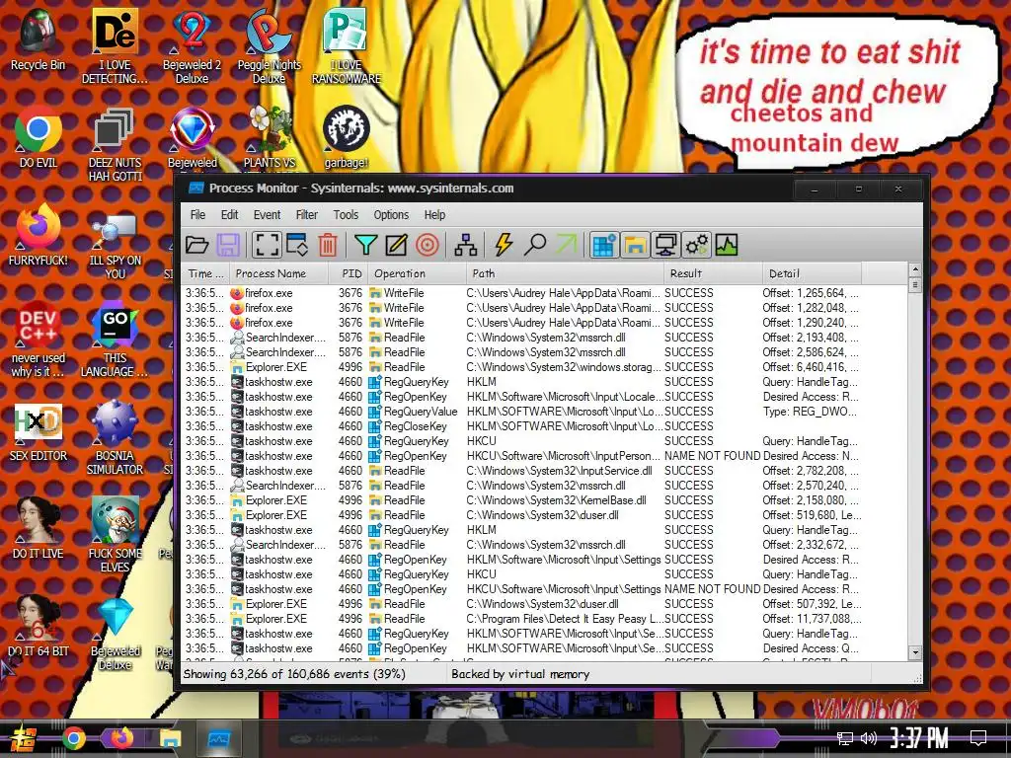
Task: Click the Result column header
Action: (713, 273)
